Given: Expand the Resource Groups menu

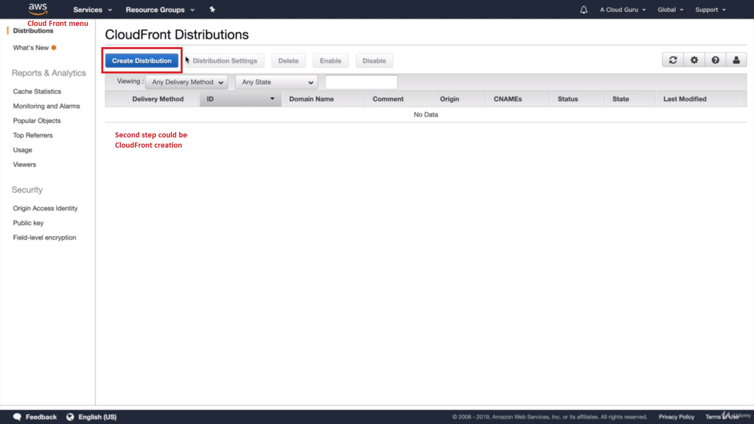Looking at the screenshot, I should 160,10.
